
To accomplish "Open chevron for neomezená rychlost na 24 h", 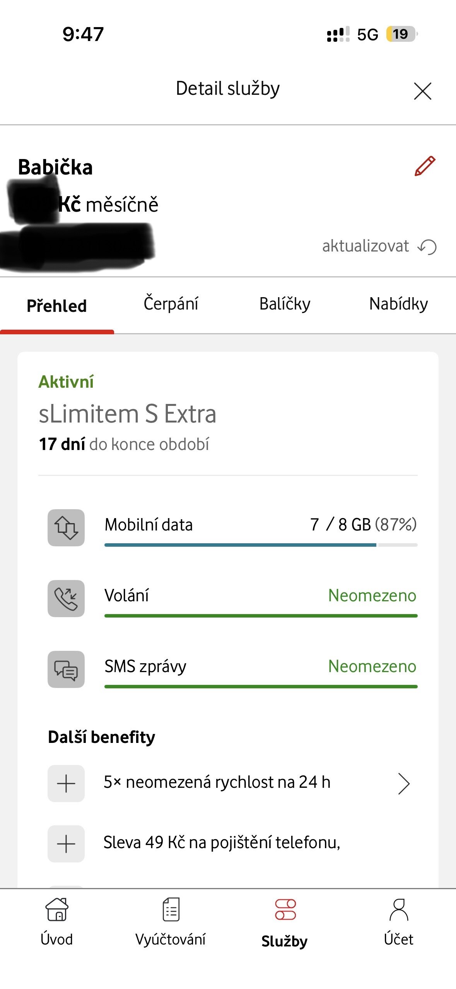I will pyautogui.click(x=403, y=784).
